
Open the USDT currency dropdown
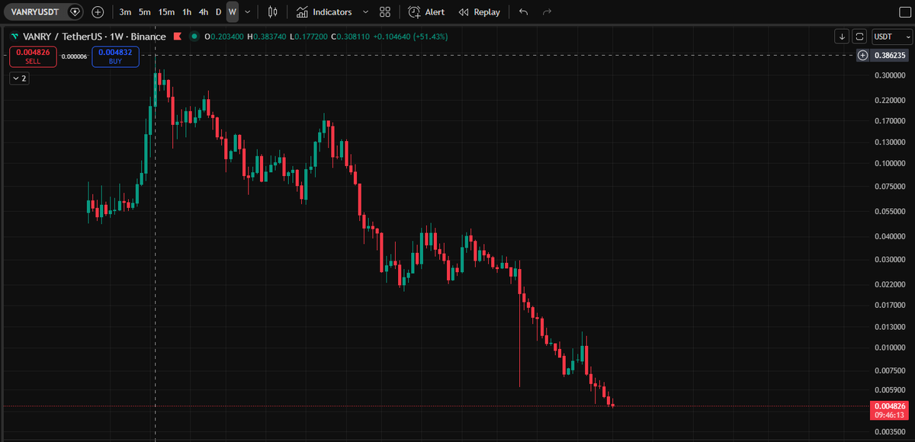click(891, 37)
